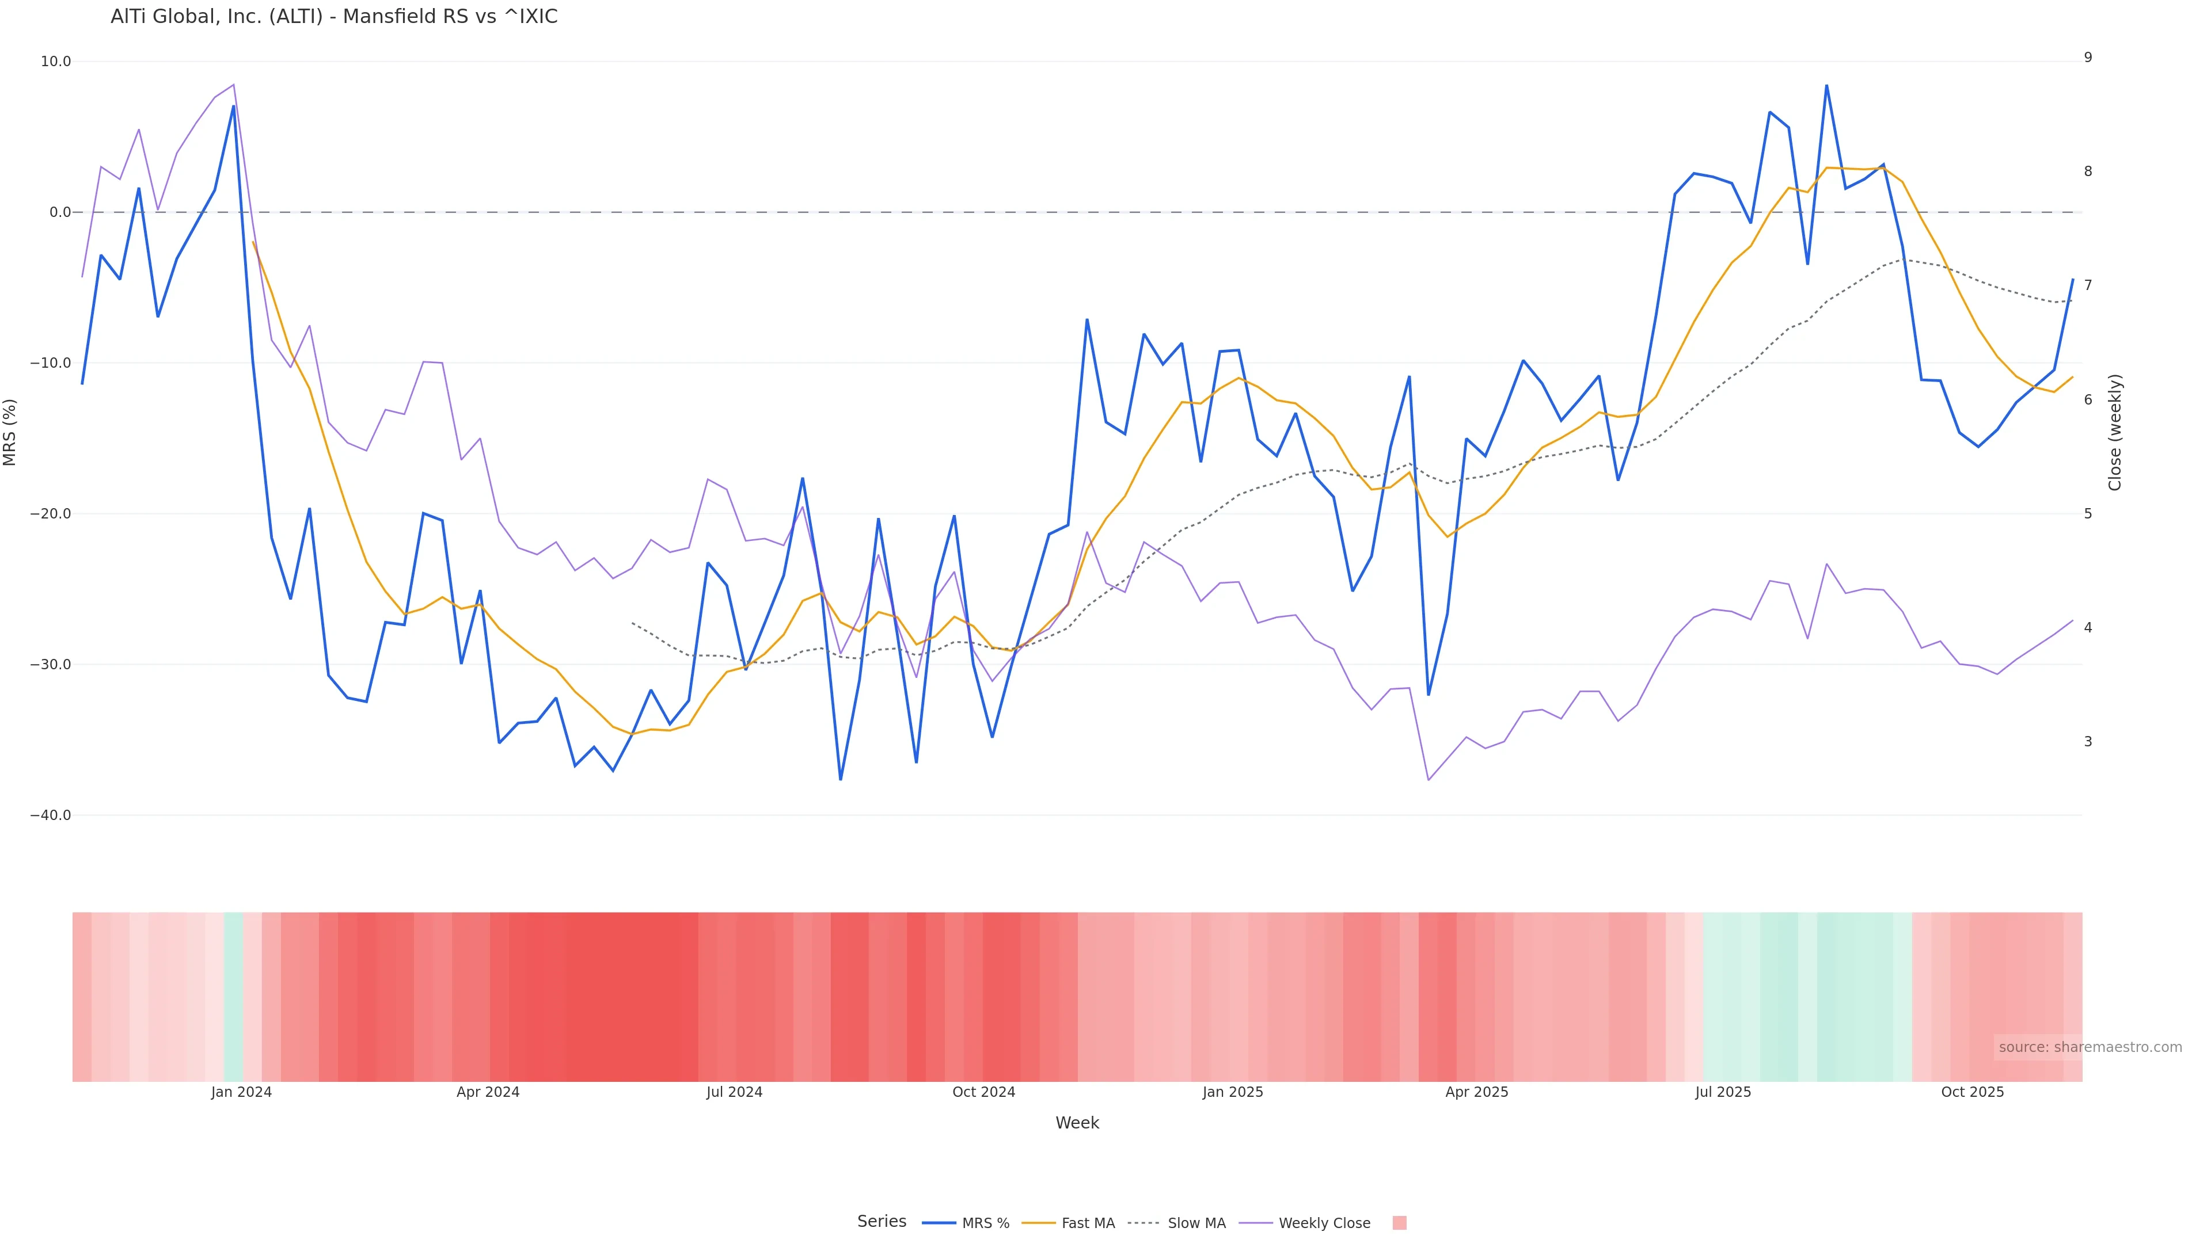Click the unlabeled pink legend swatch
Screen dimensions: 2211x1243
click(1399, 1223)
